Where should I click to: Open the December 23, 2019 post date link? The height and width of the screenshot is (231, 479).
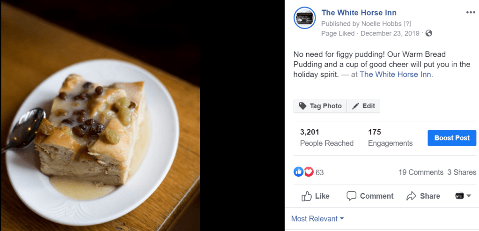coord(391,33)
